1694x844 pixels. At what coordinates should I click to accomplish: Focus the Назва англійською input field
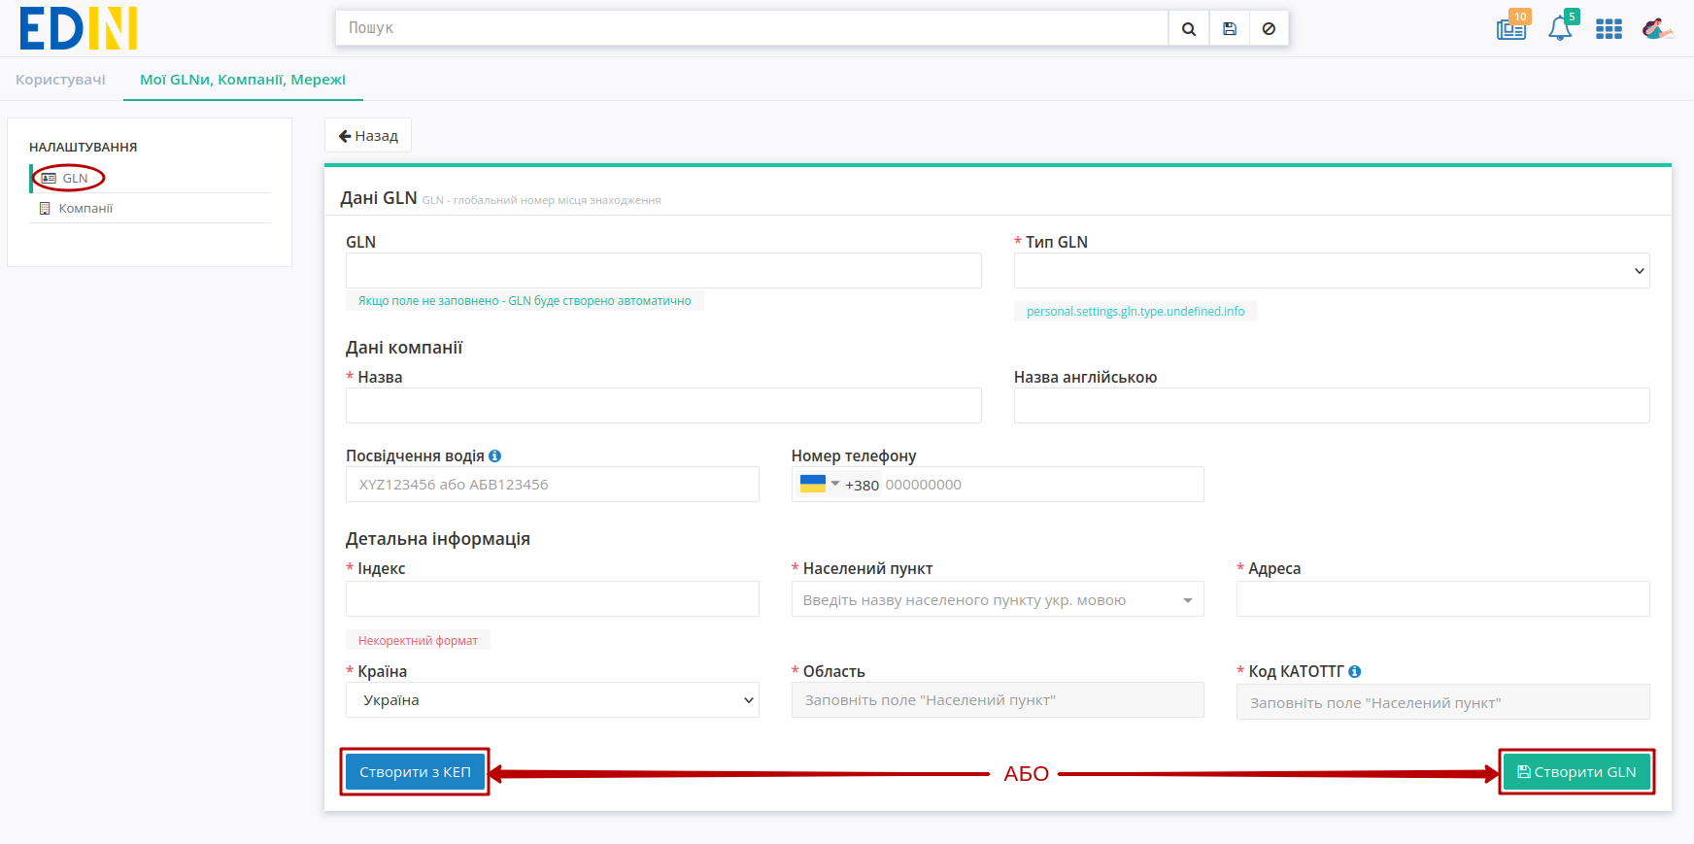point(1332,406)
